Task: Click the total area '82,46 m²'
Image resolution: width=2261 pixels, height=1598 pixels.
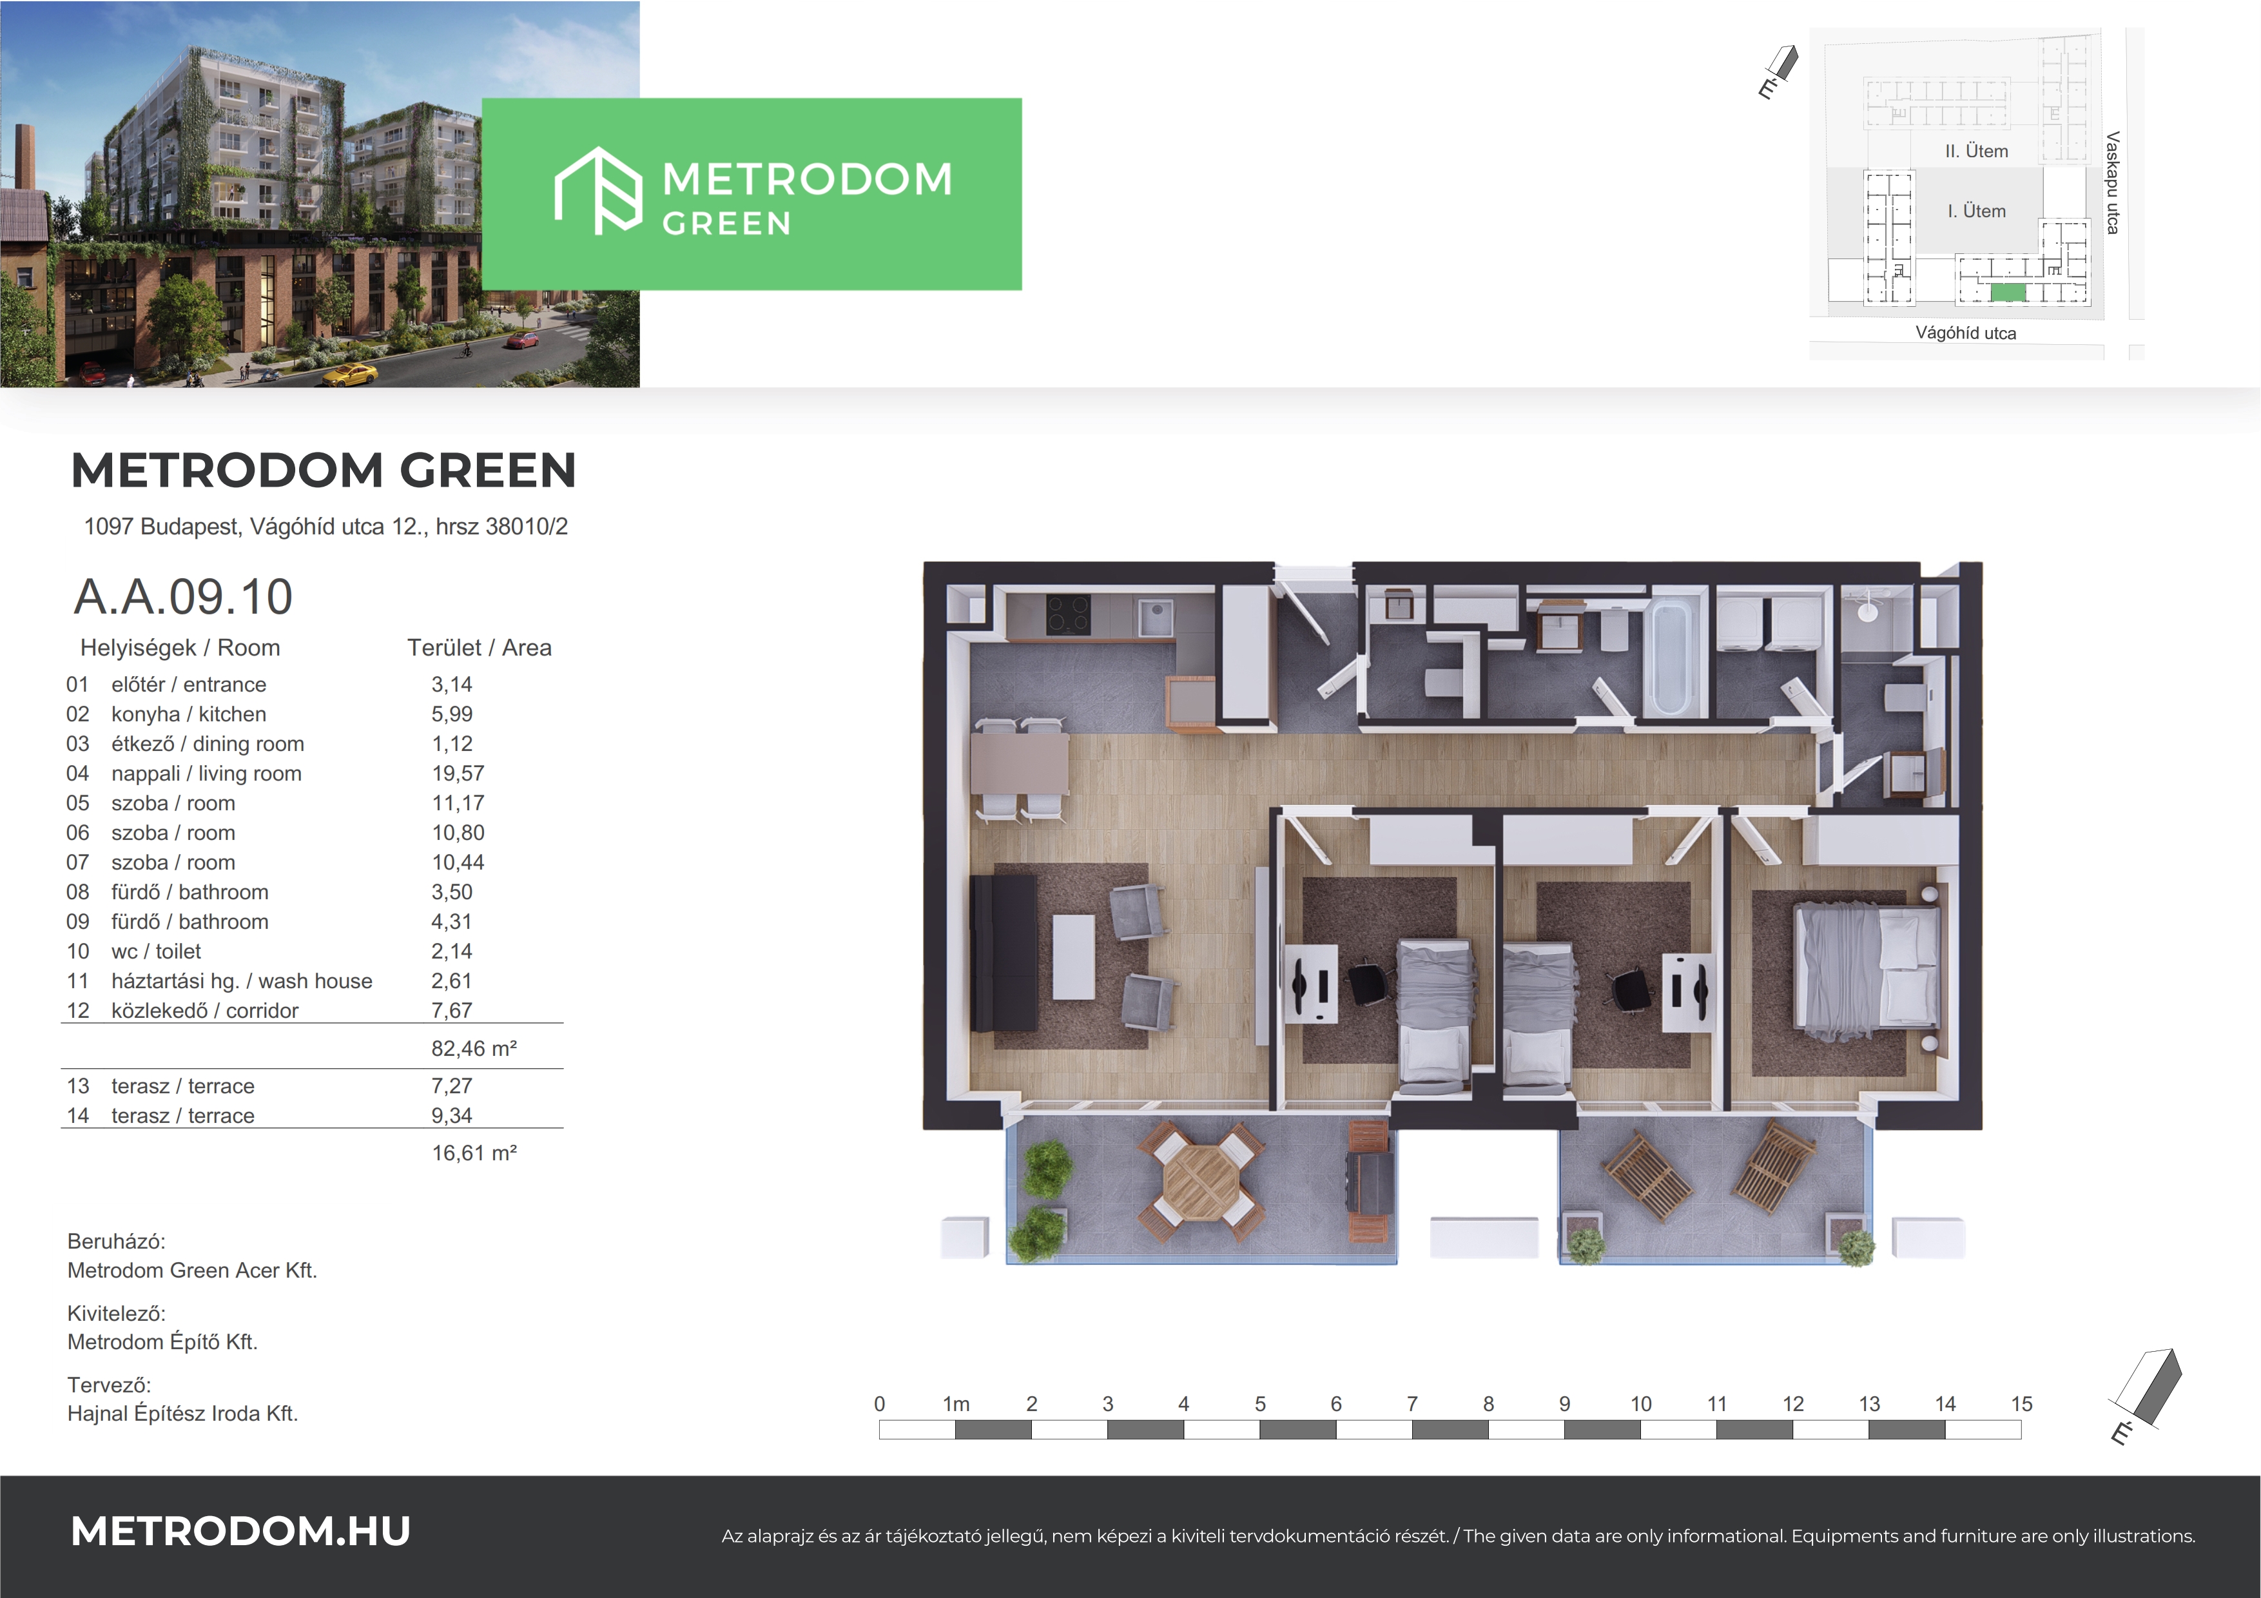Action: tap(474, 1049)
